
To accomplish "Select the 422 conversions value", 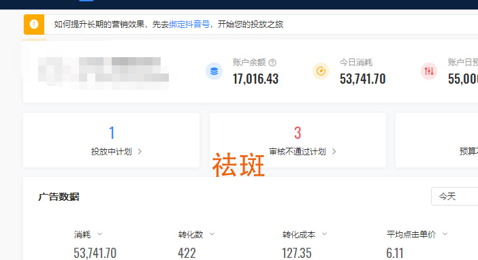I will 187,253.
